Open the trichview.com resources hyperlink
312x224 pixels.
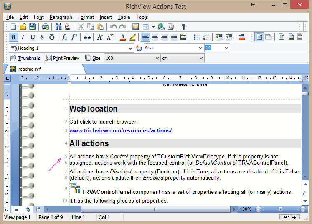click(120, 130)
